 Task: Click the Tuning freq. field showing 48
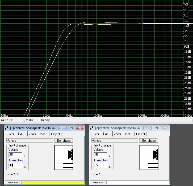[15, 165]
